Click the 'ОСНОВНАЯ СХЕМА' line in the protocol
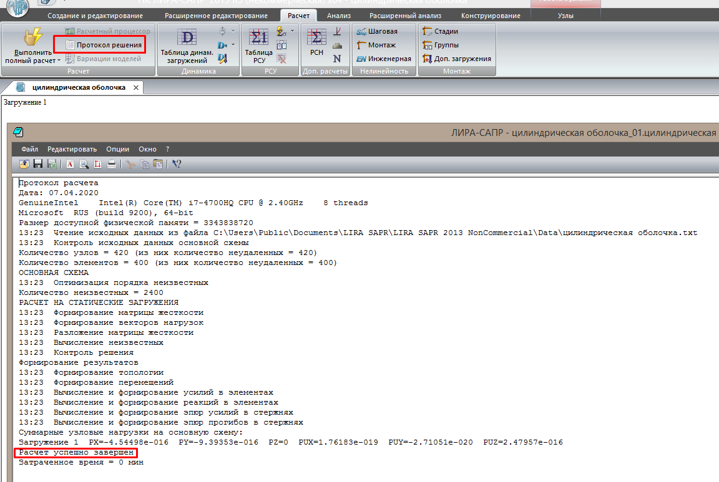The height and width of the screenshot is (482, 719). [x=54, y=272]
